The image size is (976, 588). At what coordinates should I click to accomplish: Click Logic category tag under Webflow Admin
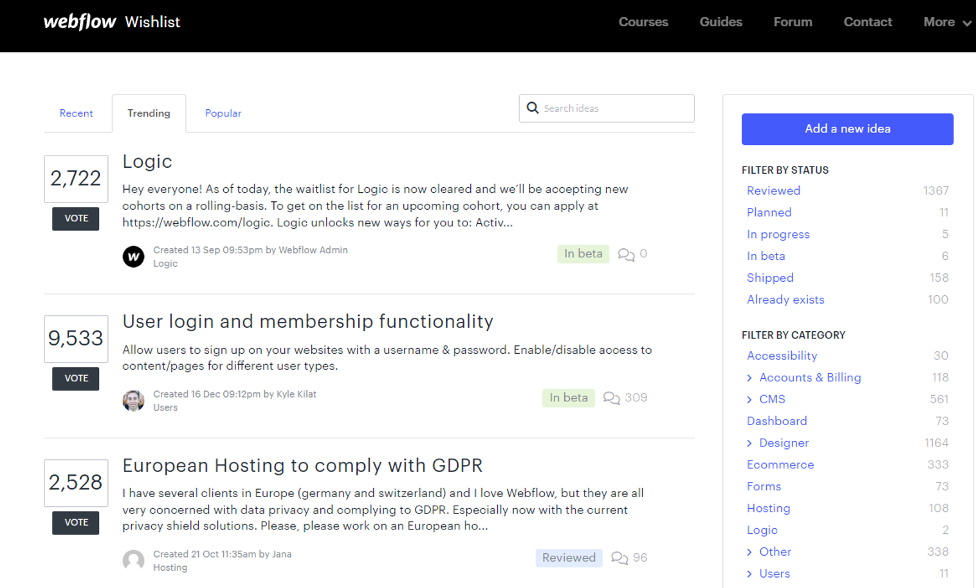(165, 264)
